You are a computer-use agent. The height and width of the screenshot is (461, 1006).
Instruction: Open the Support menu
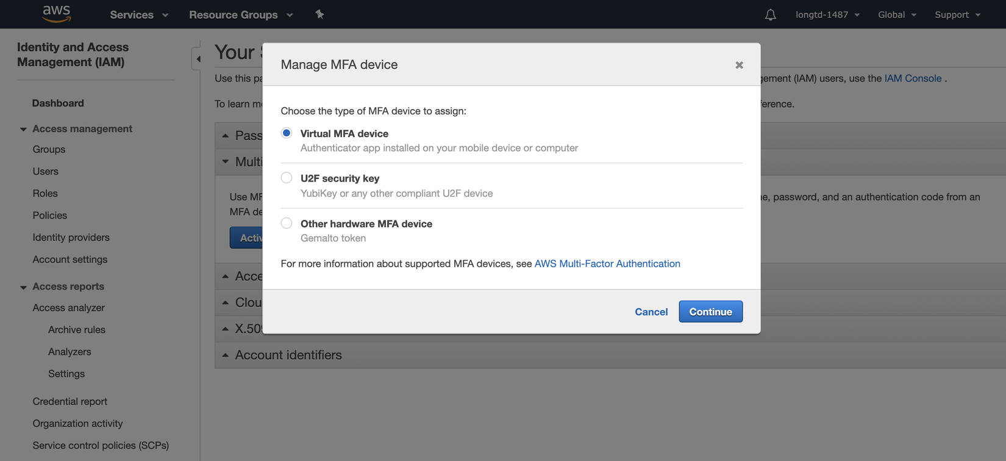point(957,15)
